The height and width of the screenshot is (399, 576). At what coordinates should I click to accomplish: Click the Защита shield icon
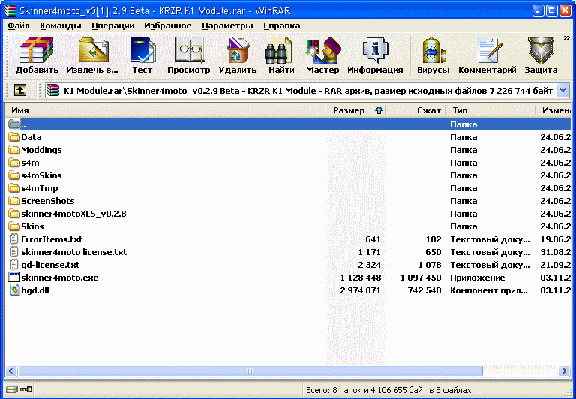point(541,50)
